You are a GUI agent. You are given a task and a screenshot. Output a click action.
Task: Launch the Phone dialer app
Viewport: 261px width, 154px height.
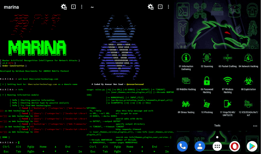click(x=182, y=146)
